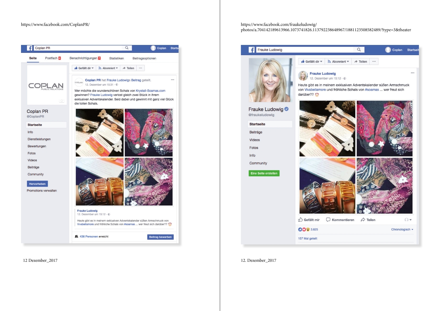Open the three-dots menu on Frauke Ludowig's post
Viewport: 440px width, 311px height.
point(412,73)
